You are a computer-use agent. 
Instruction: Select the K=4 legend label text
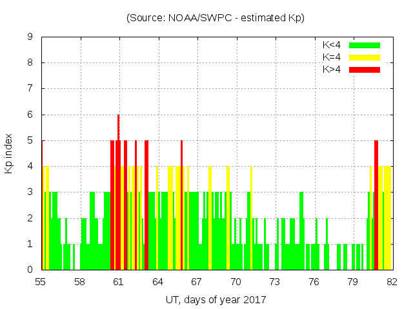click(332, 57)
